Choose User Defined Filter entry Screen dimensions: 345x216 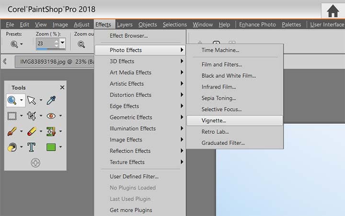pos(140,177)
